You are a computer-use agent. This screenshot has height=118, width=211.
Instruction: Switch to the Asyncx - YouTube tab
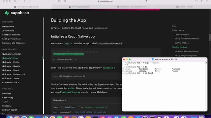pos(185,7)
